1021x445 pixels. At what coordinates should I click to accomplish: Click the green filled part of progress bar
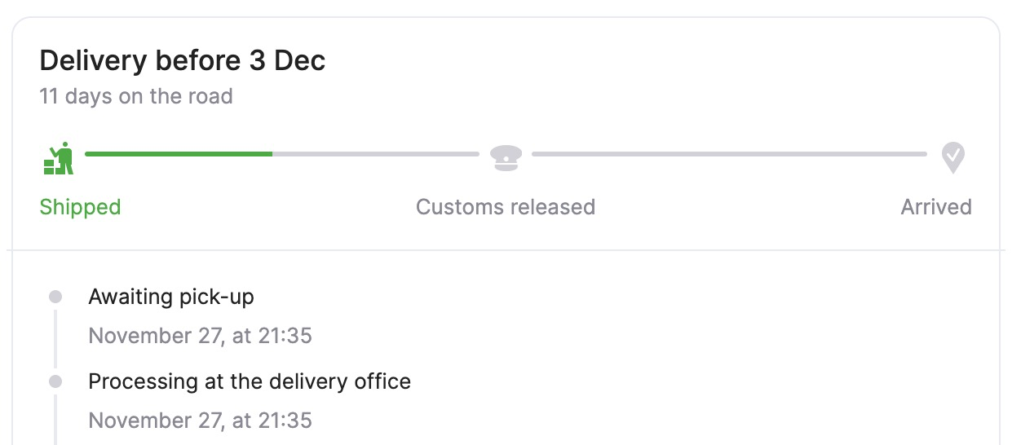pos(179,153)
